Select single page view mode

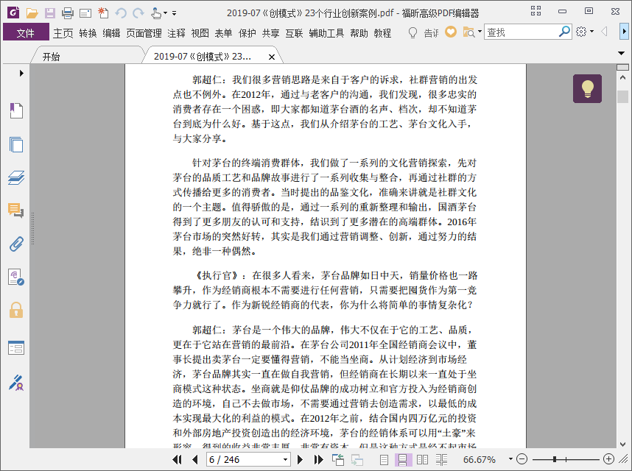384,459
